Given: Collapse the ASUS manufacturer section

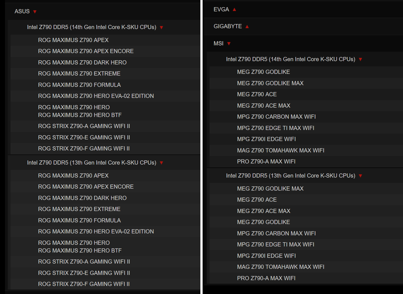Looking at the screenshot, I should [x=35, y=12].
